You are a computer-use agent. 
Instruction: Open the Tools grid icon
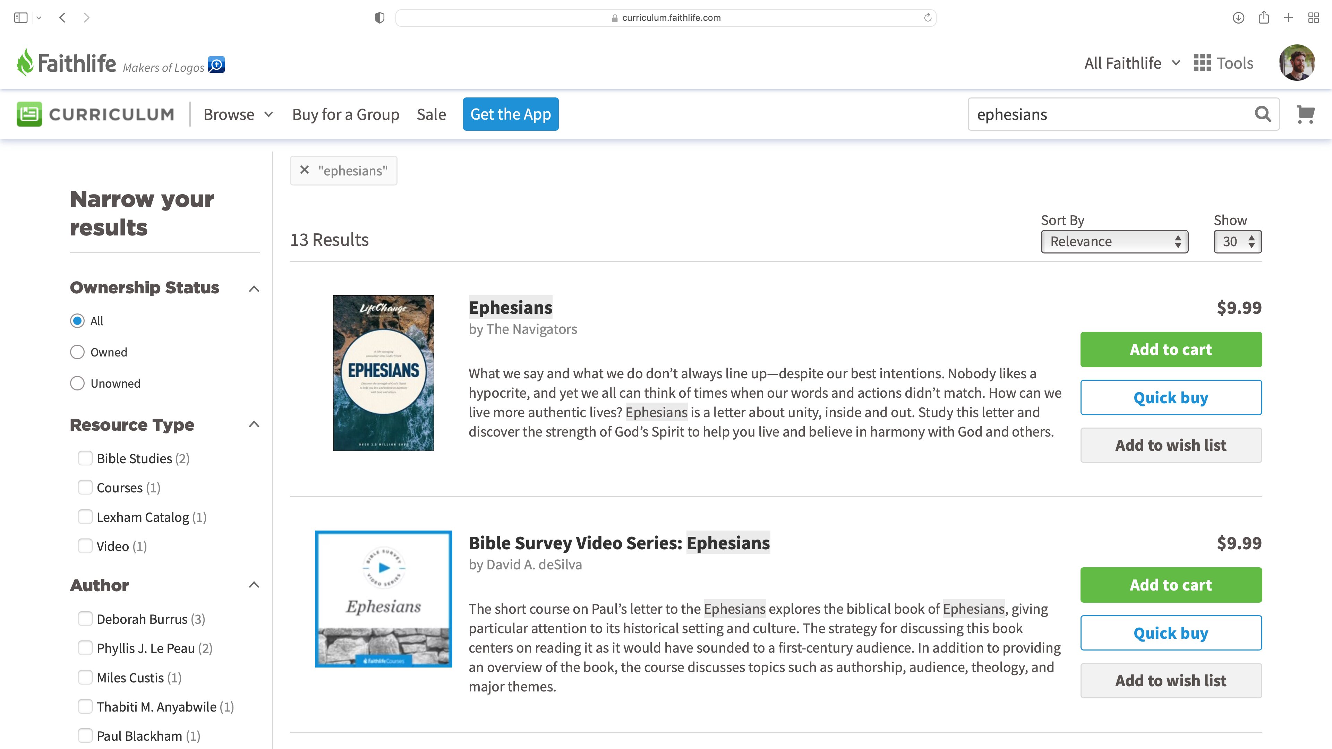tap(1202, 63)
